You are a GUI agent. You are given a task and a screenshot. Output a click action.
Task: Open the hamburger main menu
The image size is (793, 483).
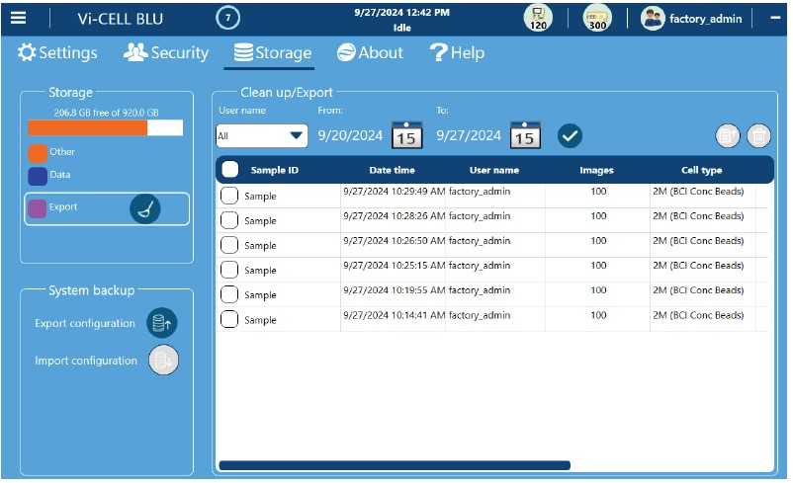[x=18, y=18]
